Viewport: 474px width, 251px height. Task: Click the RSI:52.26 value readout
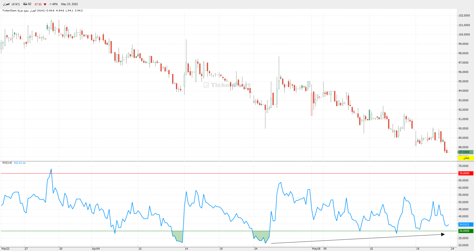(x=20, y=163)
